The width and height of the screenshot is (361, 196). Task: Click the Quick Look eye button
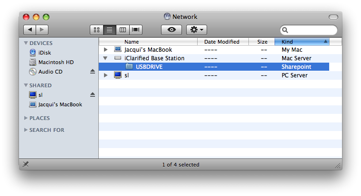click(x=171, y=30)
